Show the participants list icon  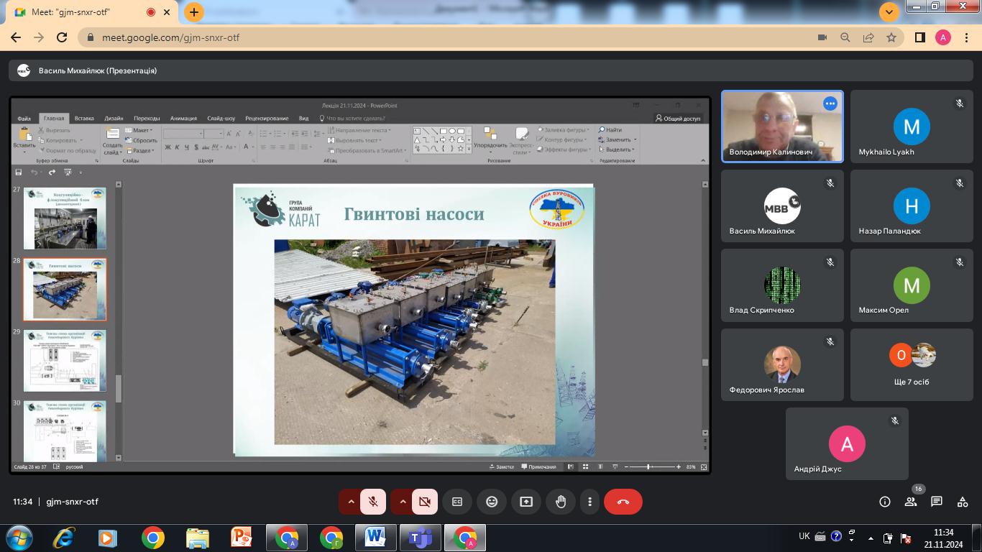coord(911,502)
